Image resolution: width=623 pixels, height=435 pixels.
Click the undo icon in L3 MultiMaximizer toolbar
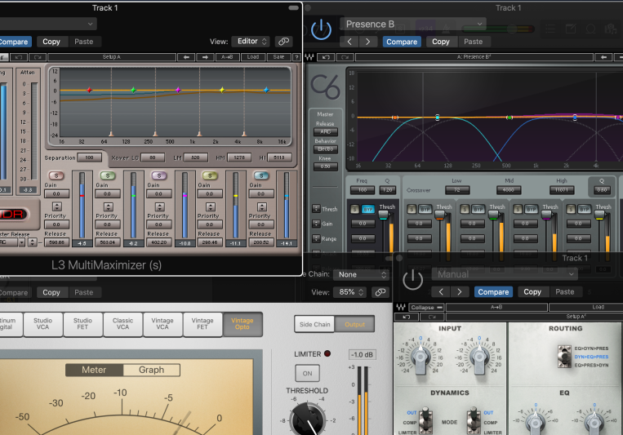(19, 57)
